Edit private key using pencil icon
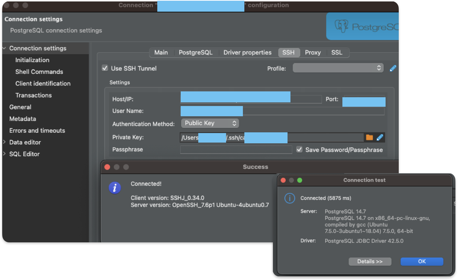The image size is (458, 280). pyautogui.click(x=380, y=137)
